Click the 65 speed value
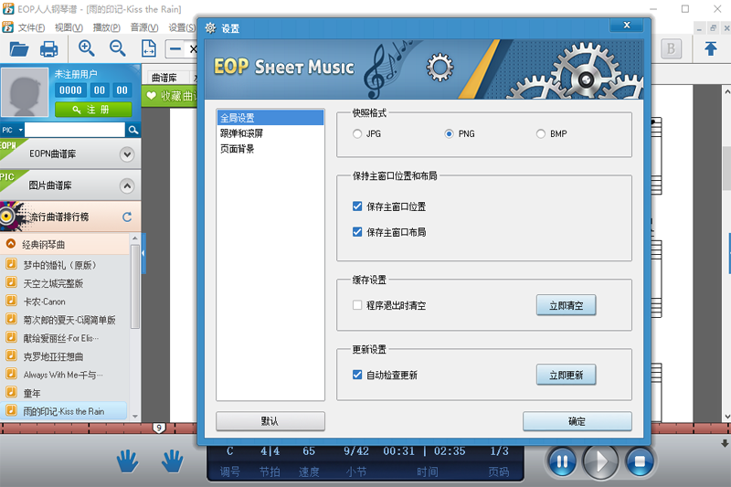The width and height of the screenshot is (731, 487). 309,451
